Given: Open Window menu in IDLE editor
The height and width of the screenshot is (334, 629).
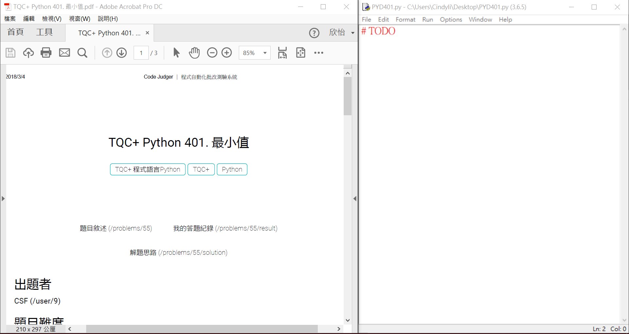Looking at the screenshot, I should click(x=480, y=19).
